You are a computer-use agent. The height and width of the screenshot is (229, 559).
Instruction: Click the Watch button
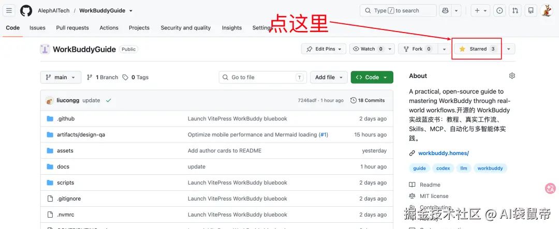click(x=368, y=49)
